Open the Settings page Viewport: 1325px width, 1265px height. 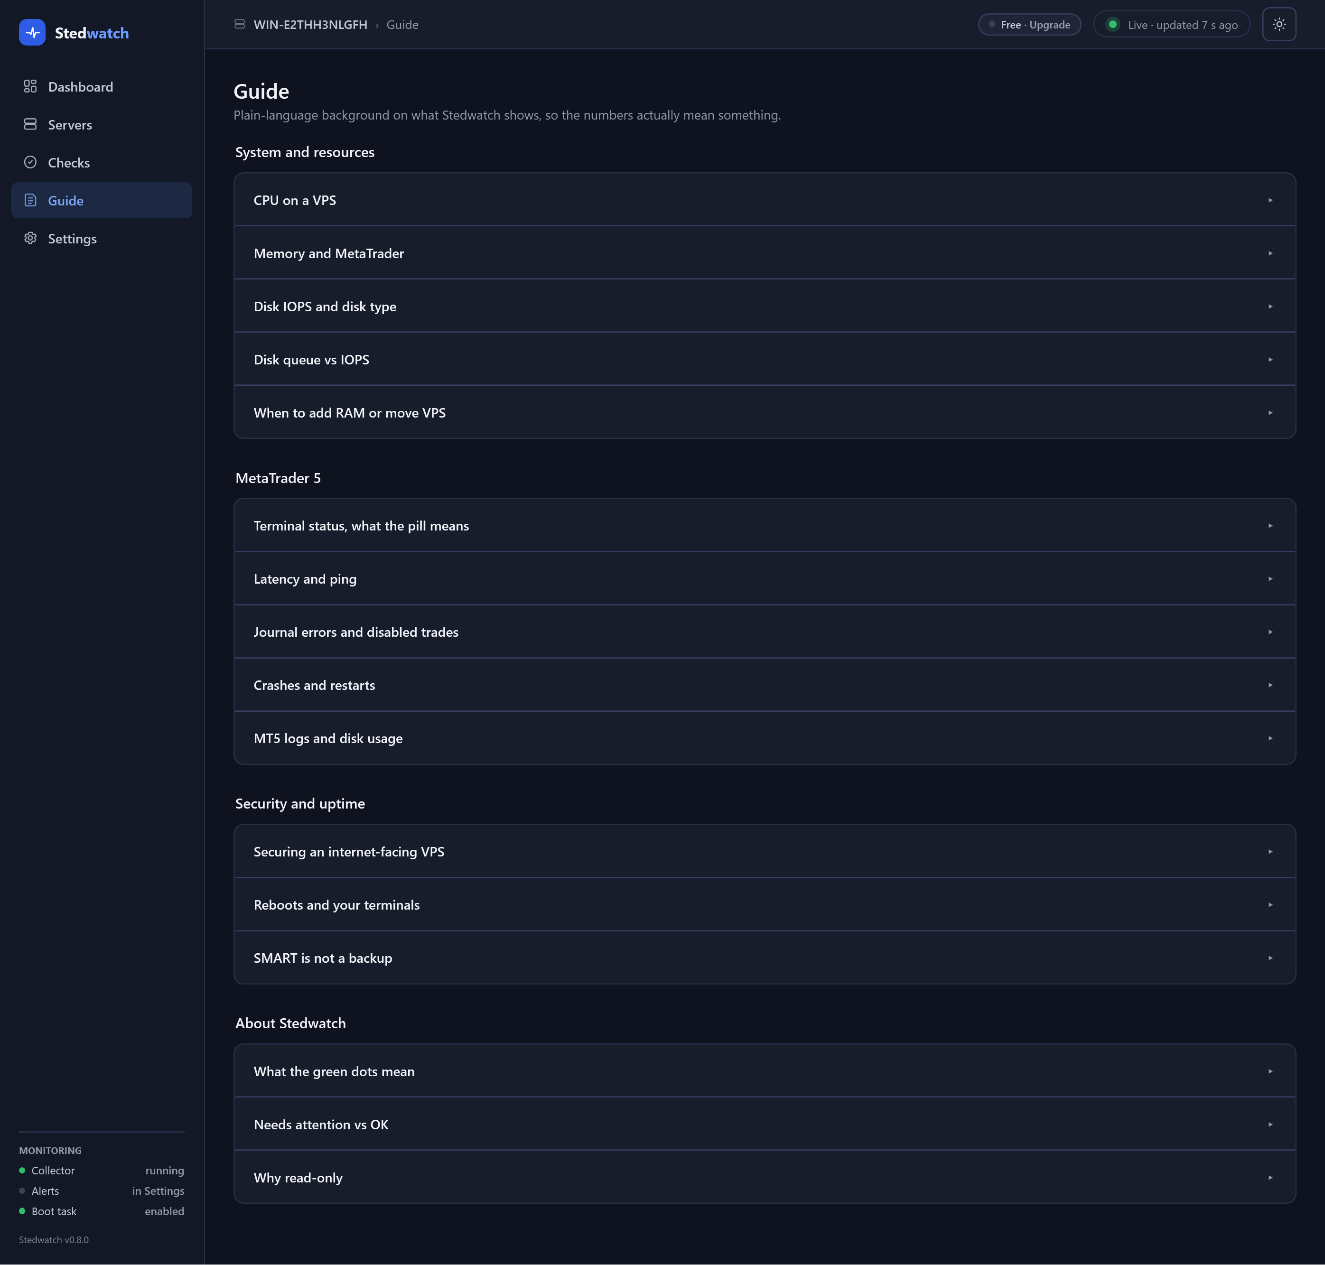click(102, 238)
